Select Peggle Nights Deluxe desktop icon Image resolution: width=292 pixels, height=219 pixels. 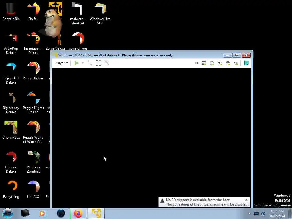point(33,103)
